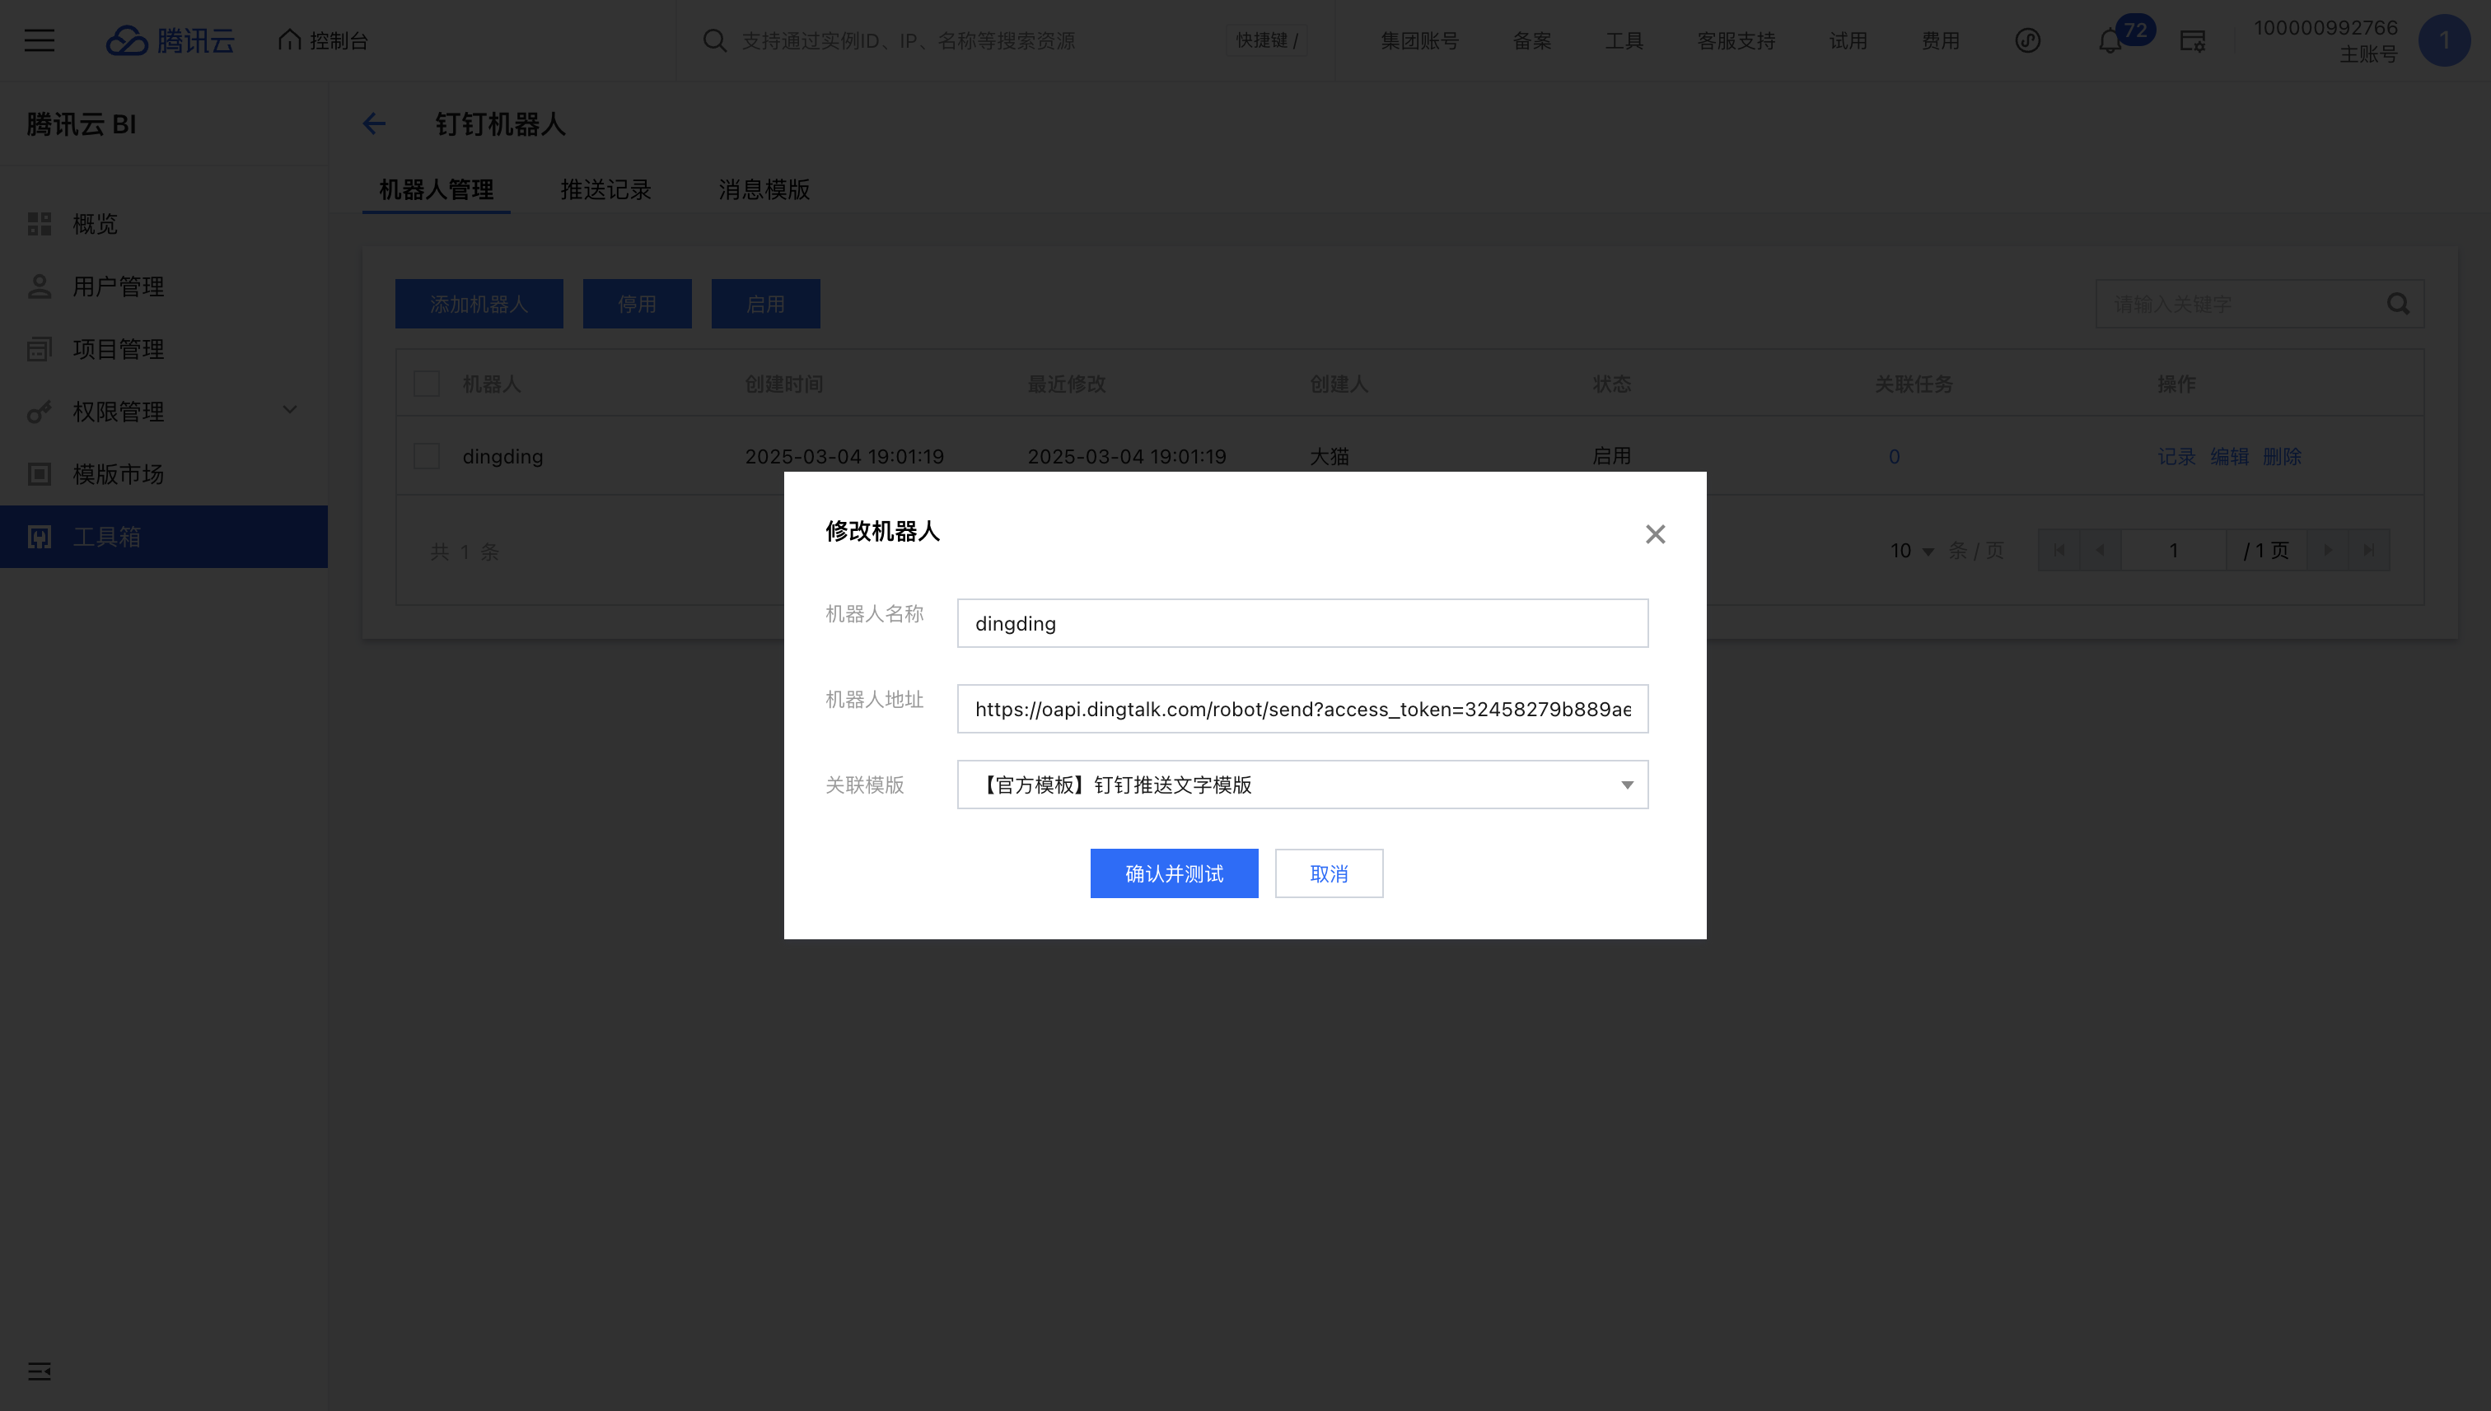Click the 取消 button

1329,874
